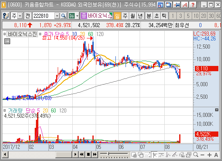Click the play forward arrow button
The height and width of the screenshot is (161, 222).
[75, 155]
